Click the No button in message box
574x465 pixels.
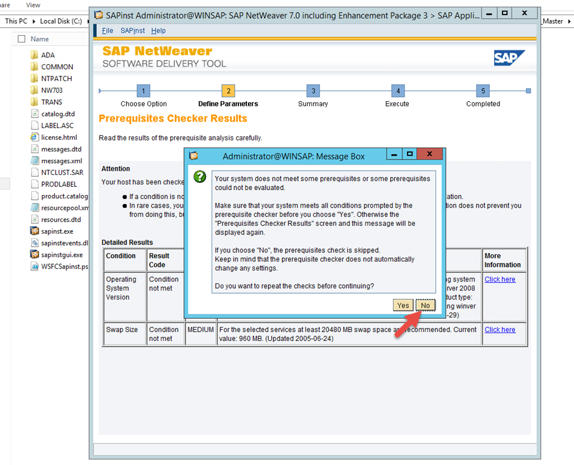(425, 305)
